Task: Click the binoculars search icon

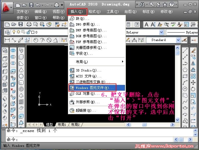Action: pos(142,5)
